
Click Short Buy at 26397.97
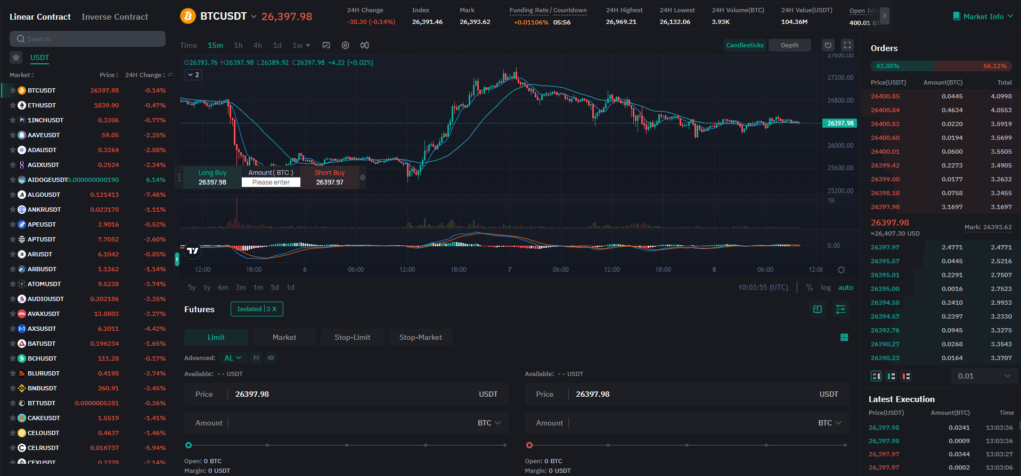click(330, 178)
